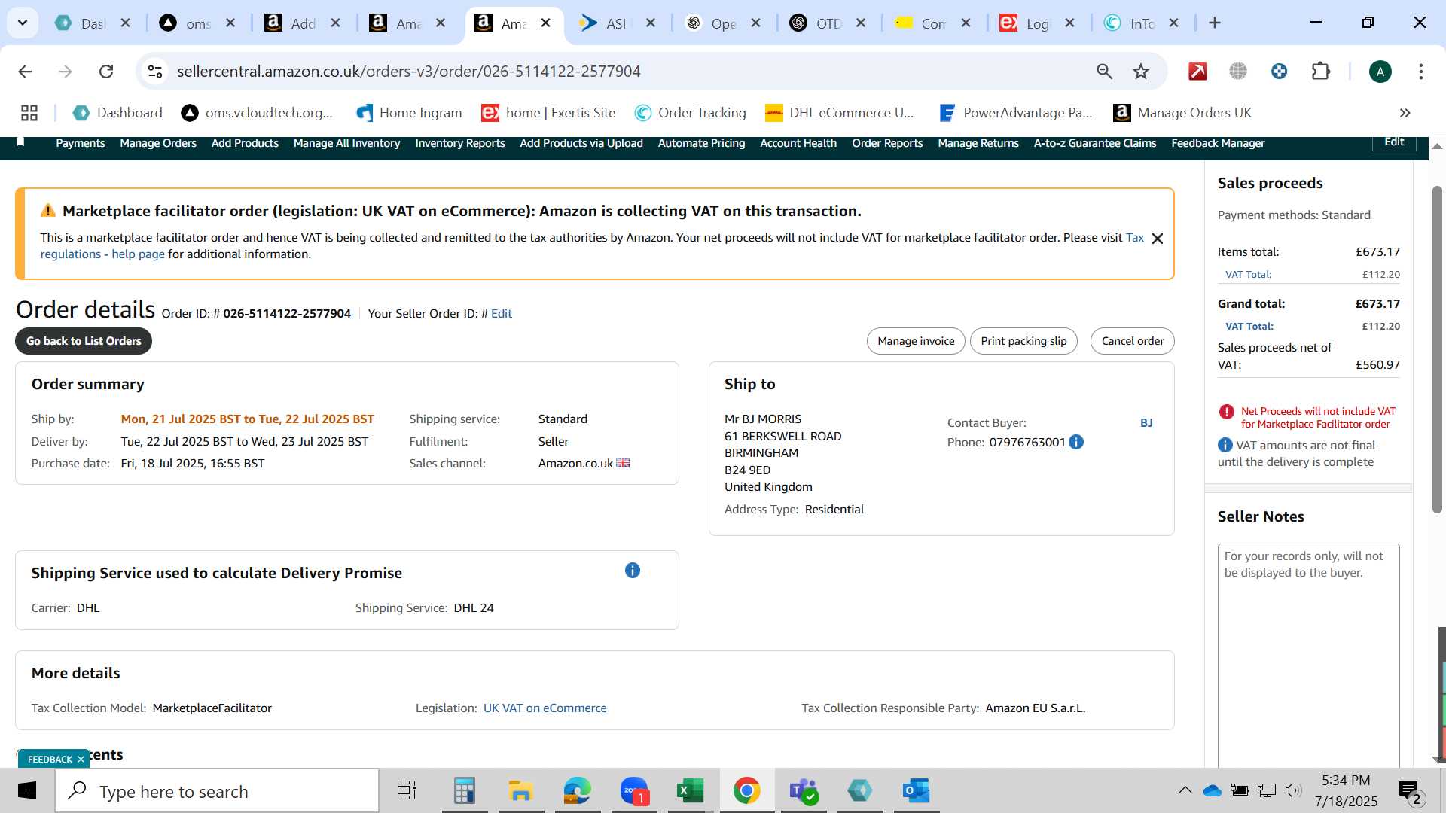
Task: Click the bookmark flag icon in nav bar
Action: point(20,142)
